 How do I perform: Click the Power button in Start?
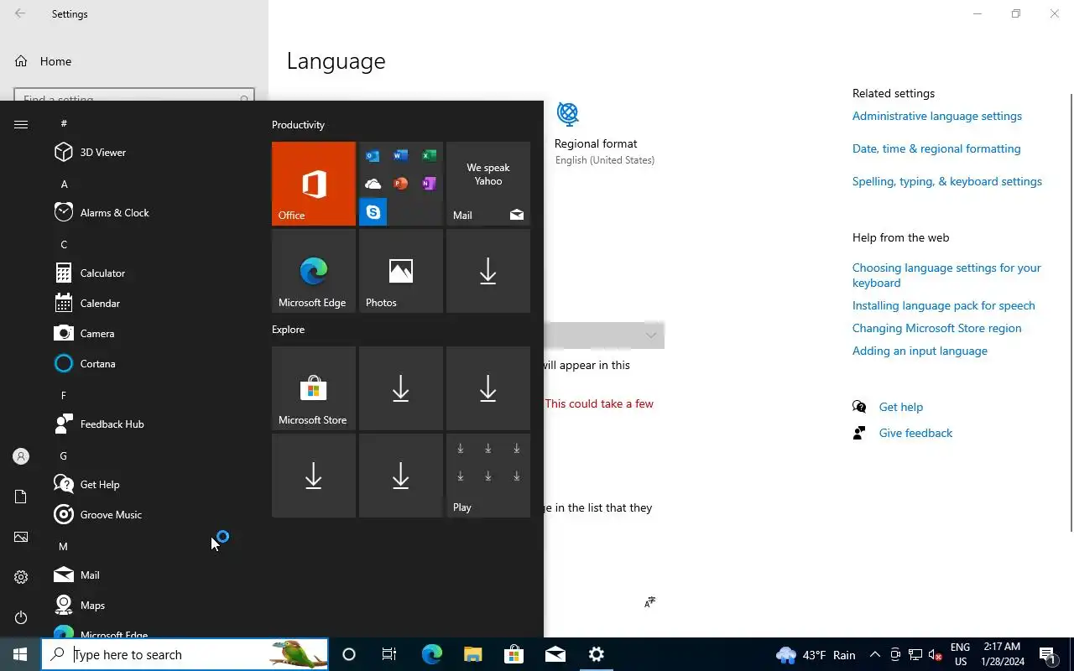[x=21, y=617]
